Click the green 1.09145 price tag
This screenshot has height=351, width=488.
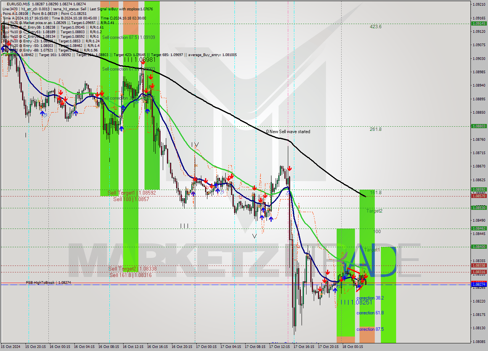click(479, 23)
